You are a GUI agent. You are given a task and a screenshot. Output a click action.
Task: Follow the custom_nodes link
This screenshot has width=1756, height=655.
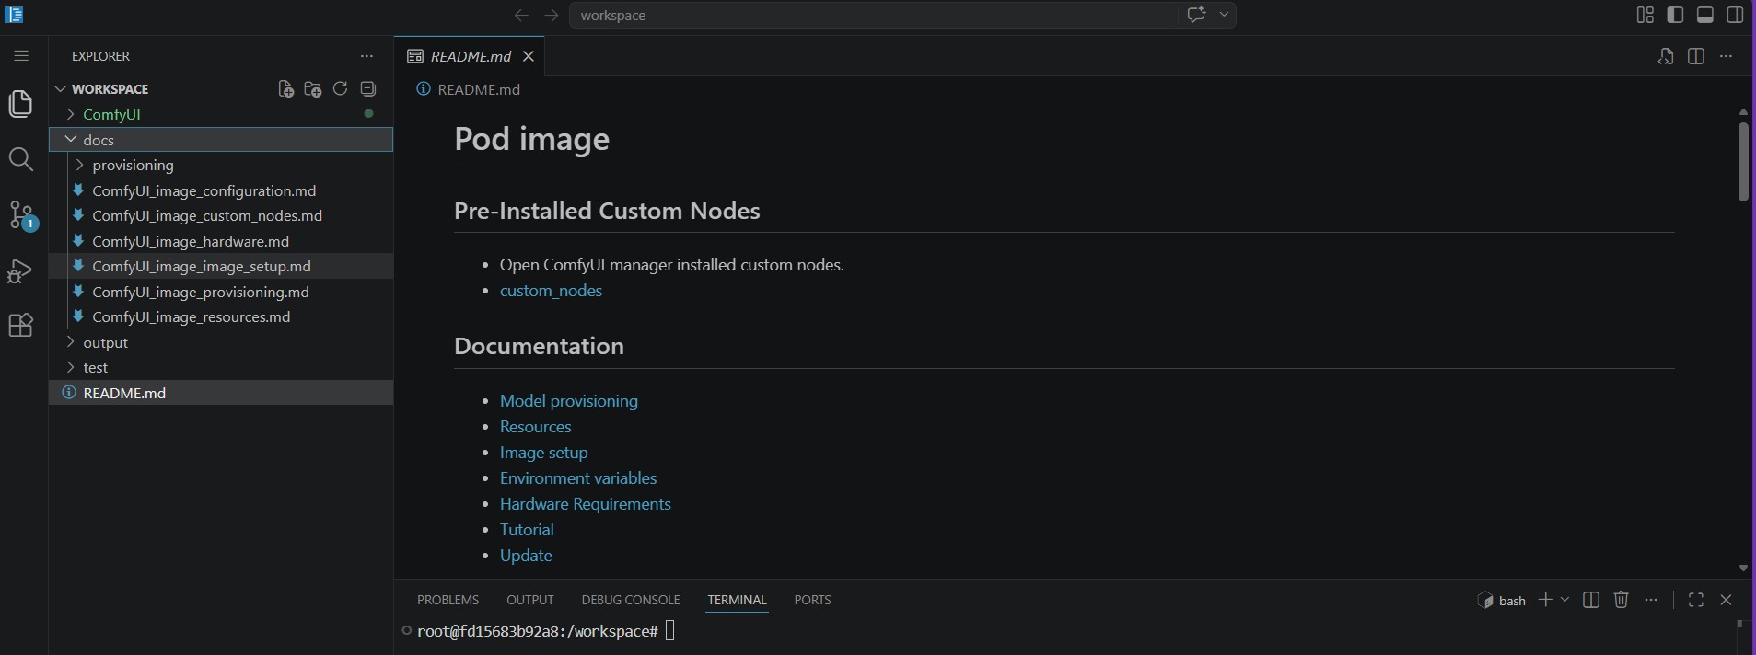551,291
